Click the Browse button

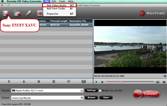pyautogui.click(x=91, y=97)
